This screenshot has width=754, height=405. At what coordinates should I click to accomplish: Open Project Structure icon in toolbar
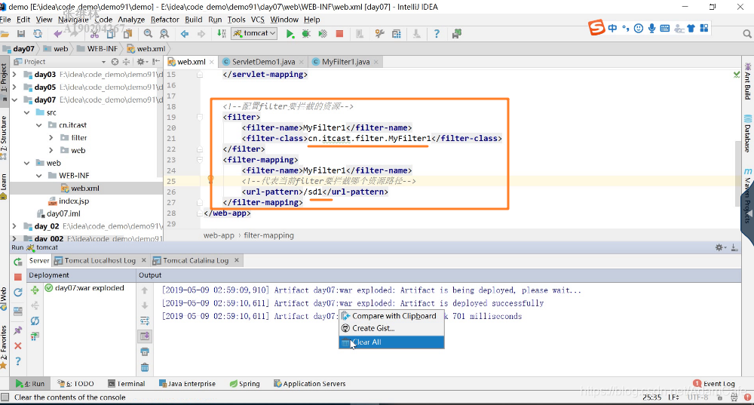pos(397,34)
